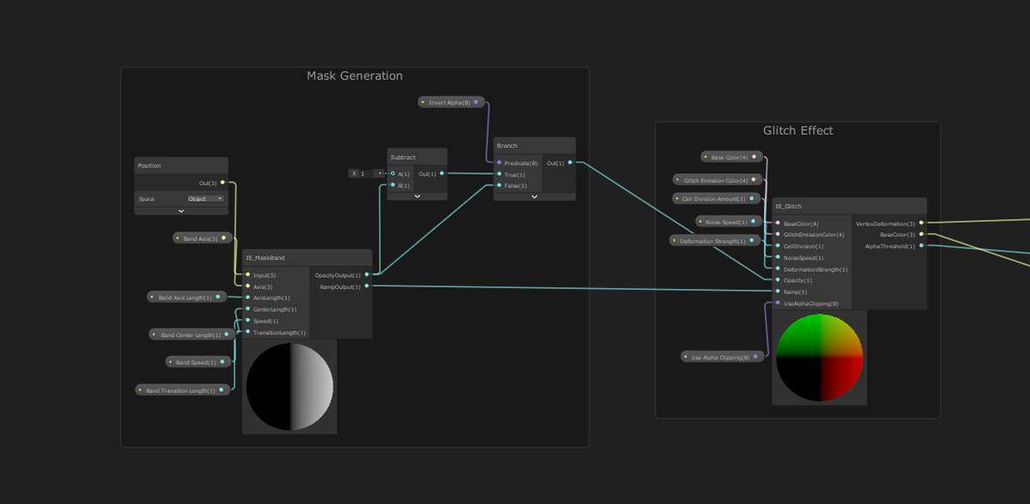The width and height of the screenshot is (1030, 504).
Task: Click the BaseColor(4) input port on IE_Glitch
Action: click(x=779, y=224)
